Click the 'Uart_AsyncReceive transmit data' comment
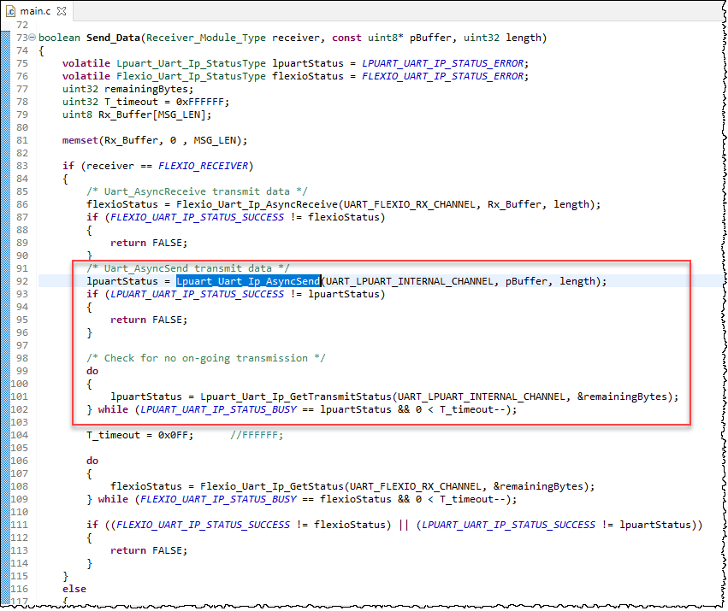The height and width of the screenshot is (611, 728). pyautogui.click(x=197, y=191)
